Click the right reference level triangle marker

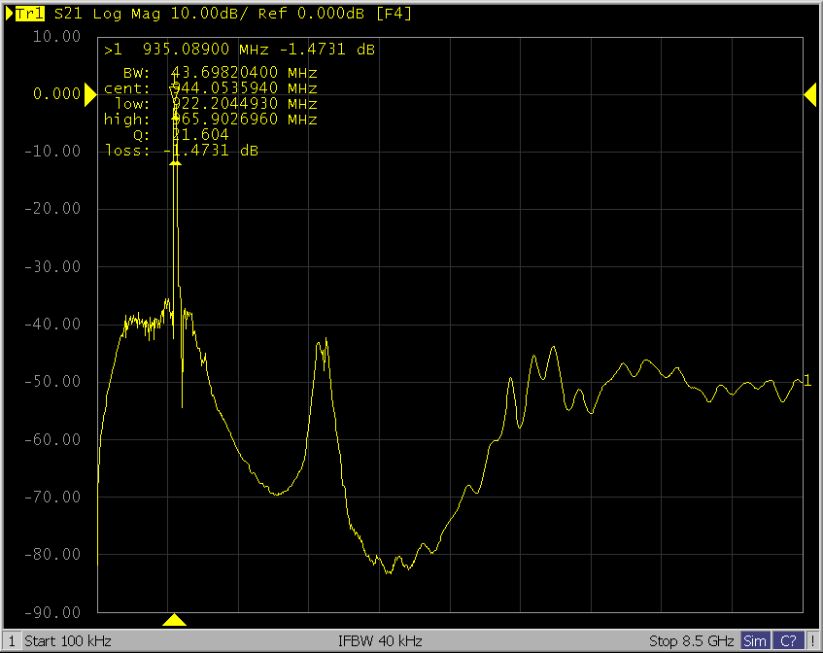click(809, 94)
